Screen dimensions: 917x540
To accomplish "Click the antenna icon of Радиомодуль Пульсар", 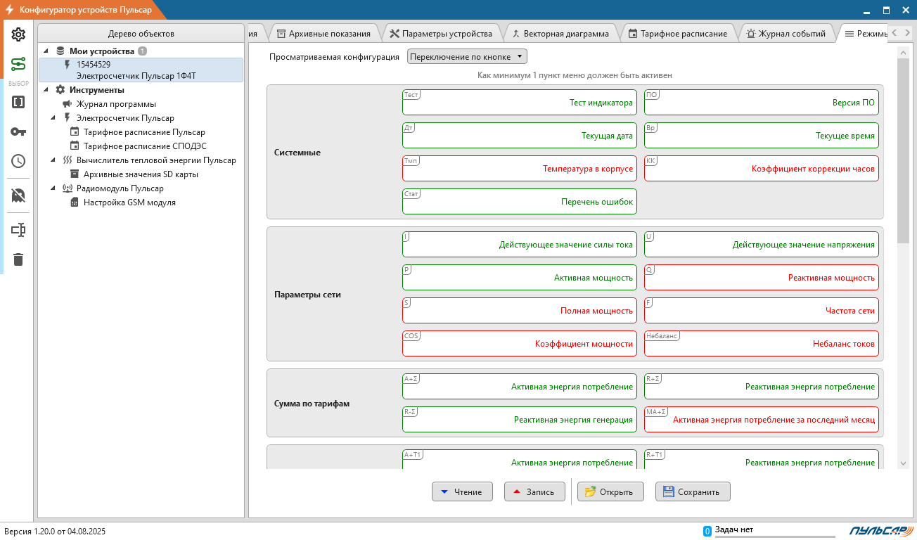I will pyautogui.click(x=68, y=188).
